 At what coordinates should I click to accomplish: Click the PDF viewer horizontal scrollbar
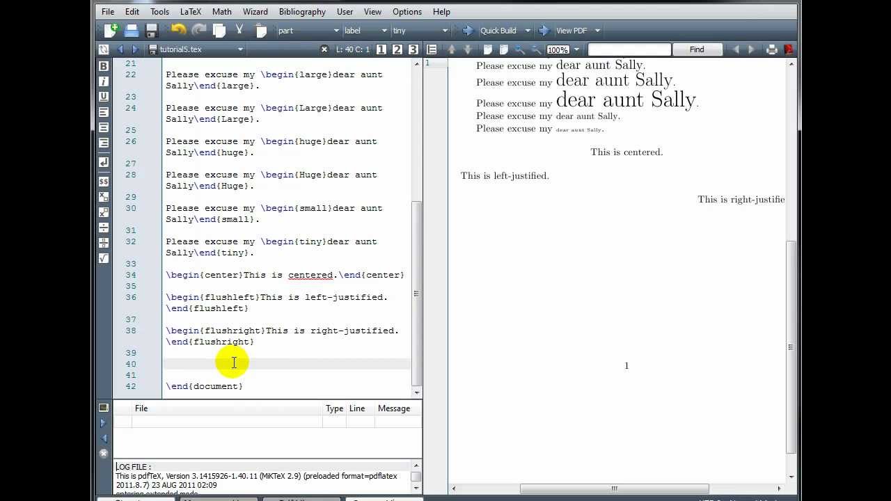[x=614, y=488]
